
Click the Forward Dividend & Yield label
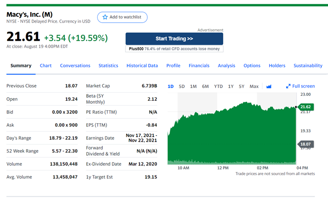103,151
